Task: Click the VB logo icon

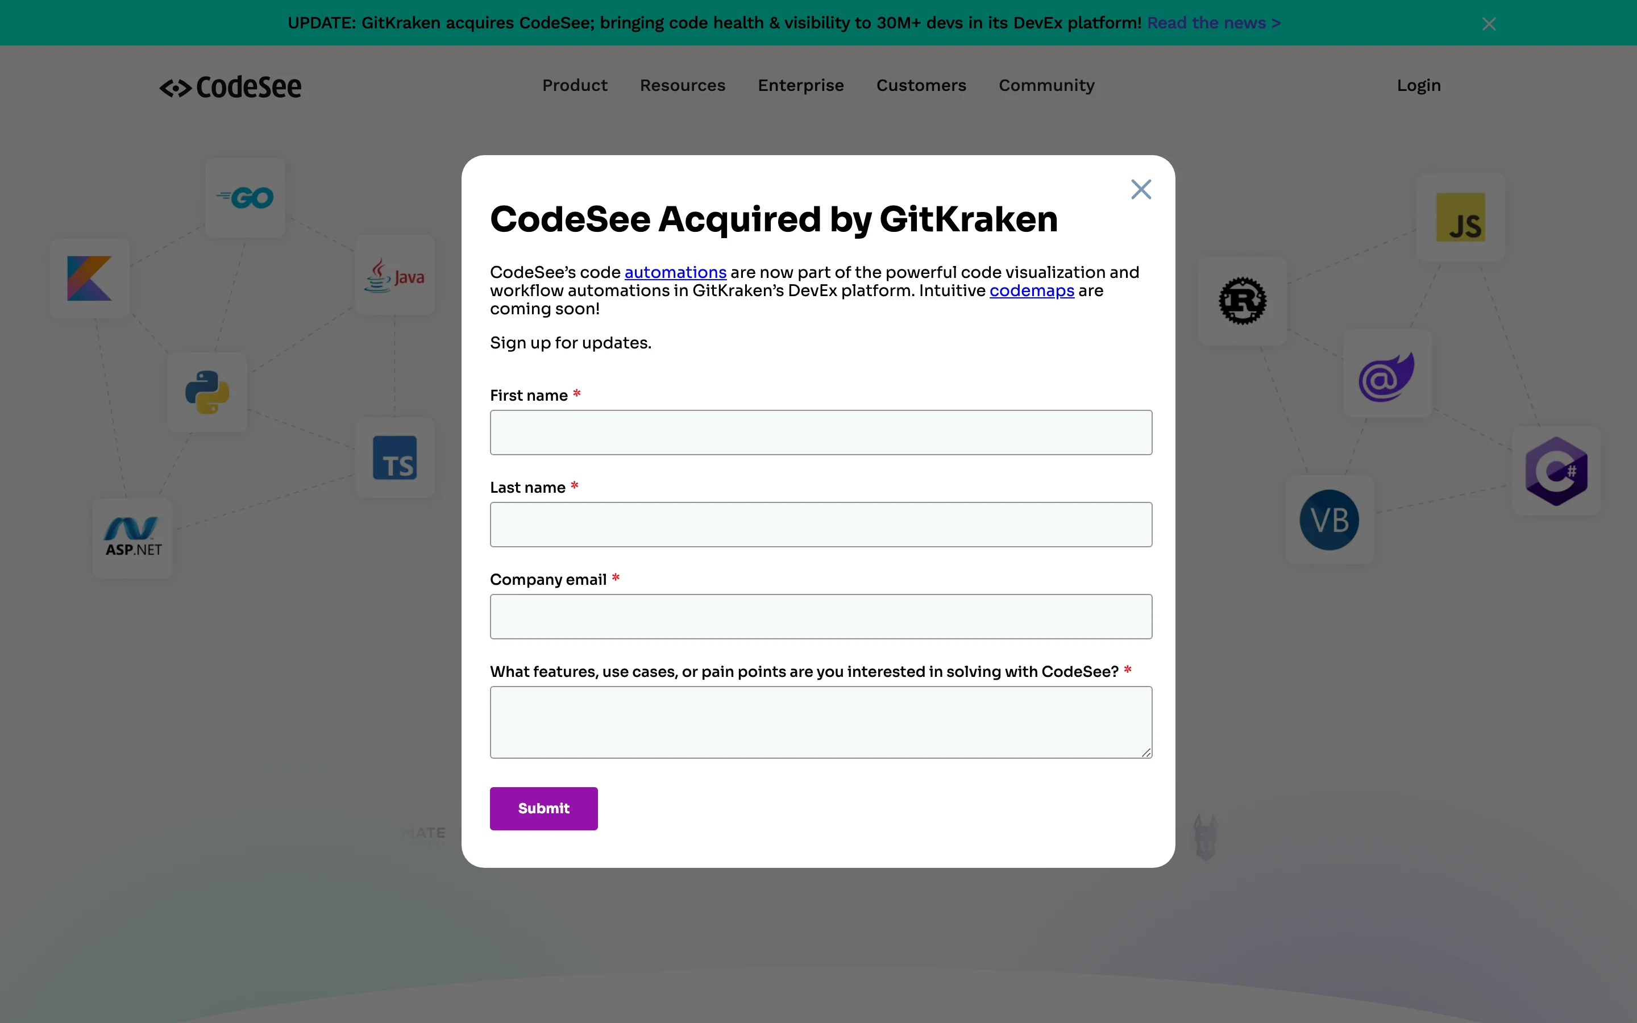Action: pyautogui.click(x=1328, y=519)
